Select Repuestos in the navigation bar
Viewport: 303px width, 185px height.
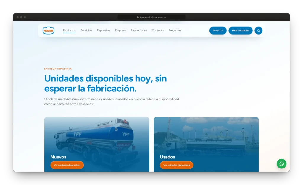103,30
